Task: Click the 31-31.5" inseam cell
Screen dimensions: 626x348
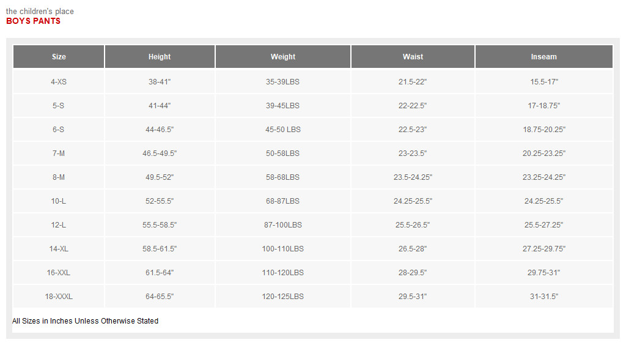Action: (x=543, y=297)
